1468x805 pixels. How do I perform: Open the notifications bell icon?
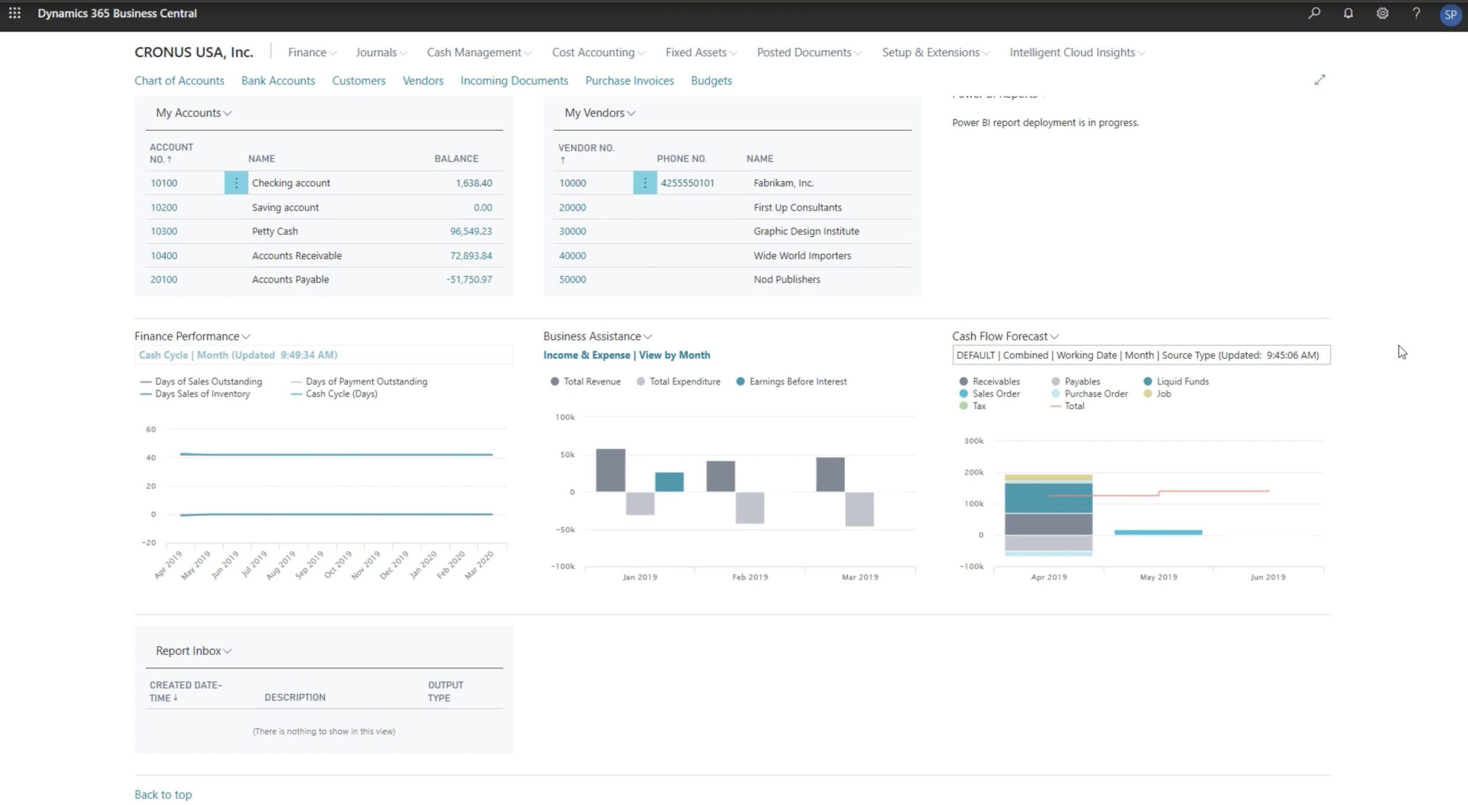[1348, 13]
